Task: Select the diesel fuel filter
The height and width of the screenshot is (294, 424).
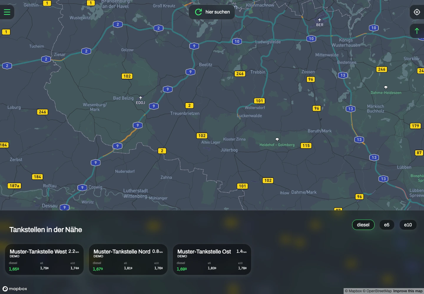Action: [x=363, y=225]
